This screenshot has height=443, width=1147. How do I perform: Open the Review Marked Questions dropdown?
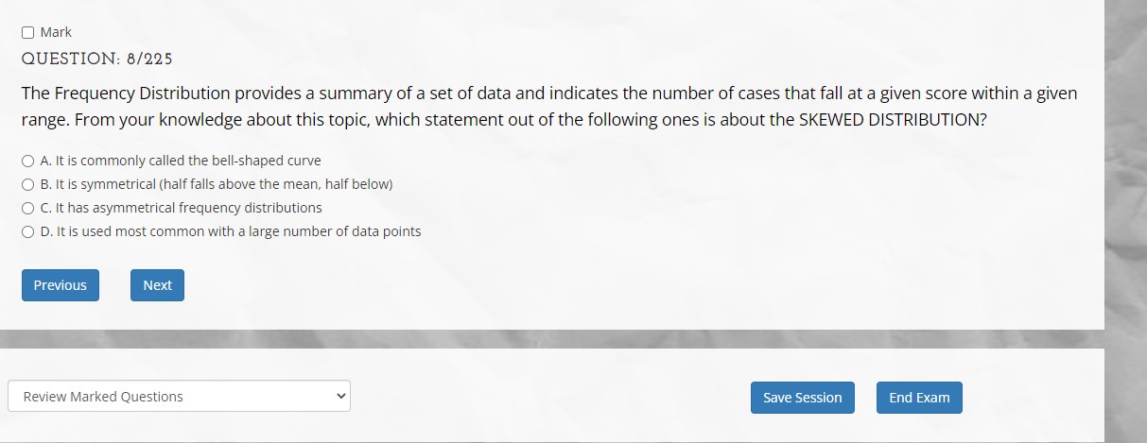(x=179, y=397)
